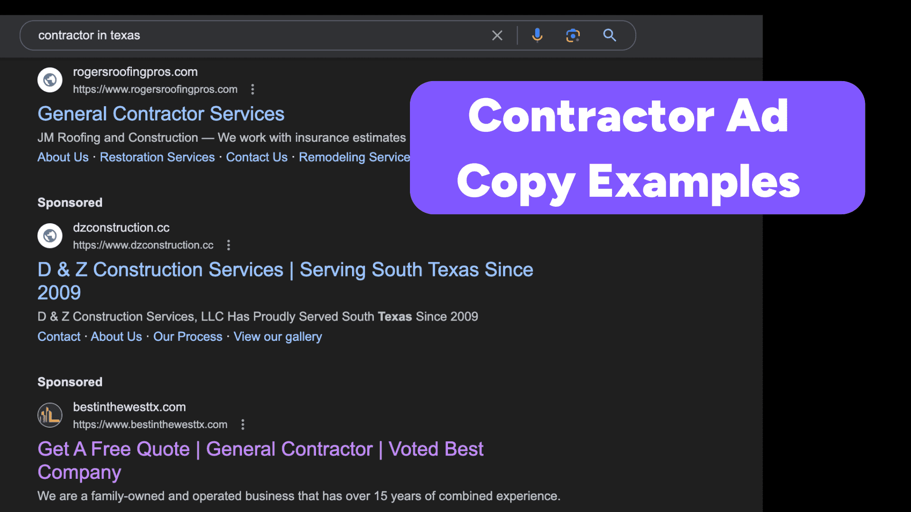Open the View our gallery sitelink
The height and width of the screenshot is (512, 911).
pos(278,337)
